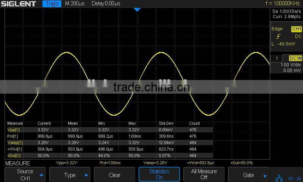This screenshot has width=303, height=182.
Task: Click the Trig'd status indicator
Action: (52, 4)
